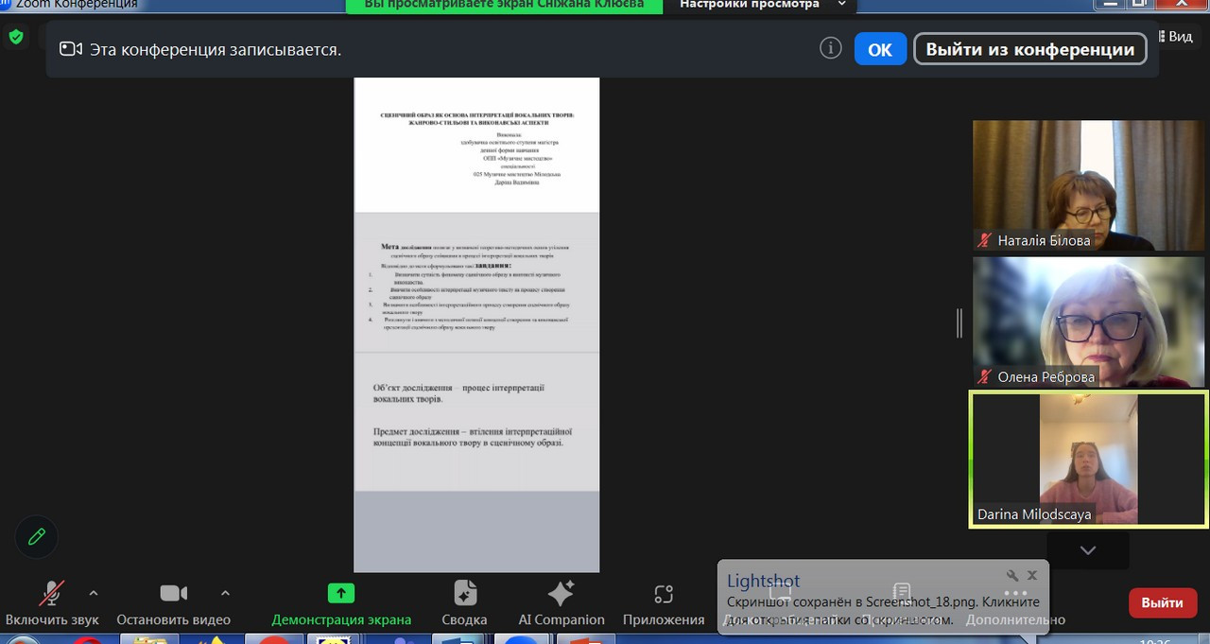Open AI Companion sparkle icon
Viewport: 1210px width, 644px height.
point(561,593)
